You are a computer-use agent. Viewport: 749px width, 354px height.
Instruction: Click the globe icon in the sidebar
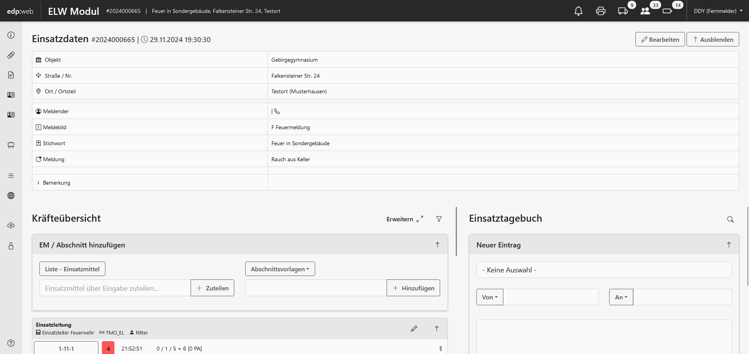[x=11, y=196]
